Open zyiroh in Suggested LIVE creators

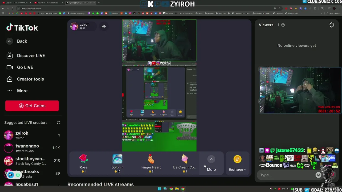(32, 135)
